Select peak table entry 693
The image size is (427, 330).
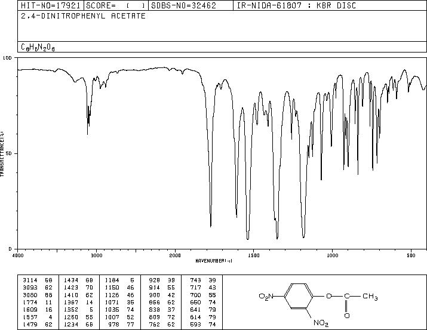pyautogui.click(x=203, y=325)
